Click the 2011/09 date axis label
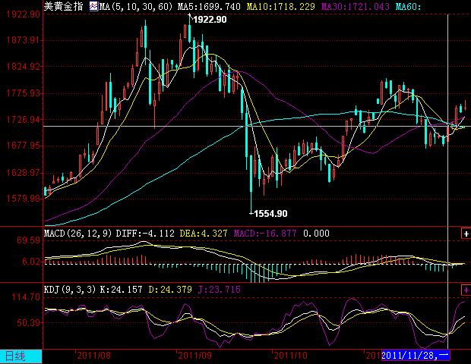This screenshot has width=471, height=364. pos(194,356)
